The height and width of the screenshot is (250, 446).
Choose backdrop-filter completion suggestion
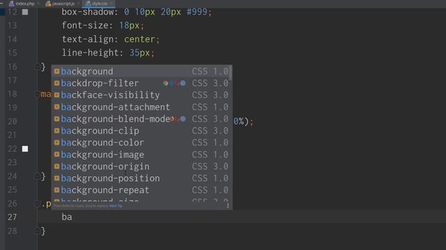coord(141,83)
